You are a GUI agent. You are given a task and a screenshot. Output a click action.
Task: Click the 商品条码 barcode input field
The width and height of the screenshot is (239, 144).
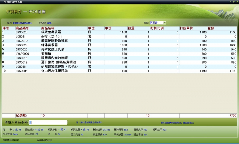48,123
